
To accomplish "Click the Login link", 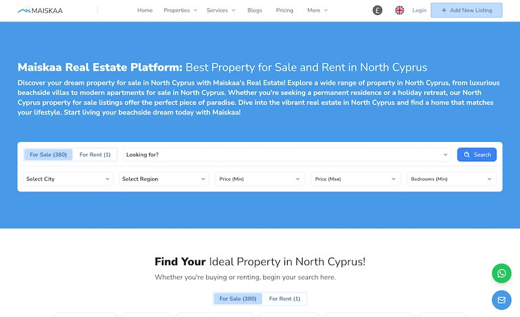I will tap(419, 10).
